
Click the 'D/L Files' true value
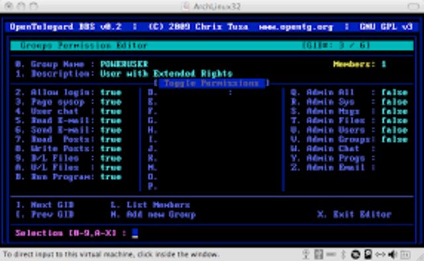click(x=111, y=158)
